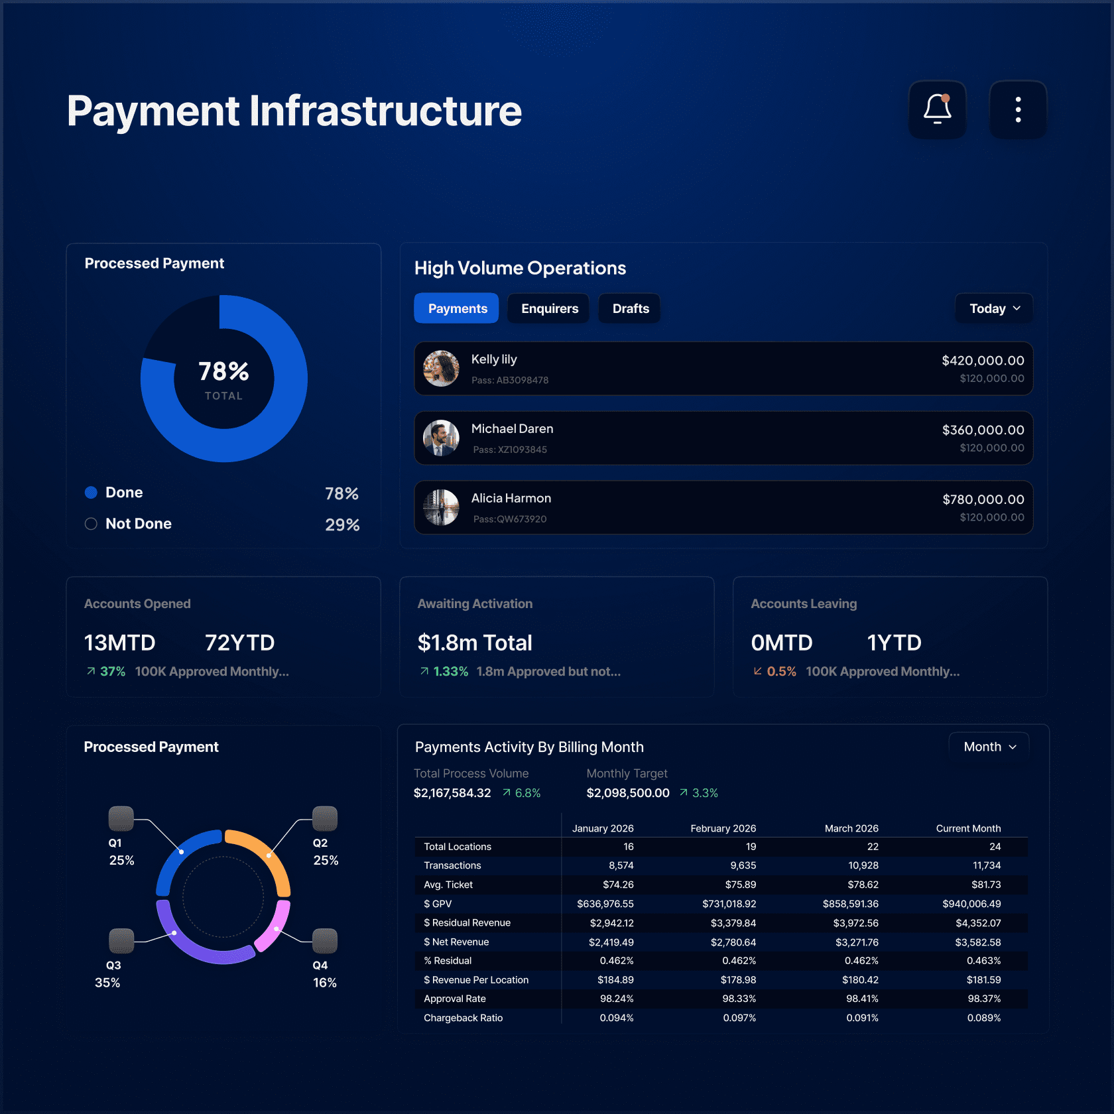
Task: Click the up arrow beside 1.33%
Action: 424,671
